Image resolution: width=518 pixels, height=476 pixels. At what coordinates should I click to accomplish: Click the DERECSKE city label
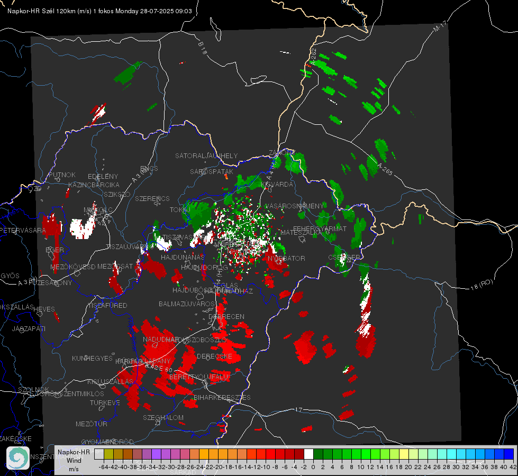click(x=214, y=356)
